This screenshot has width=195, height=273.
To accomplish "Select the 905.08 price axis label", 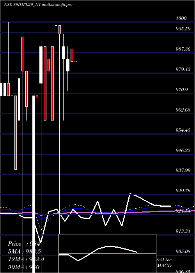I will tap(183, 252).
